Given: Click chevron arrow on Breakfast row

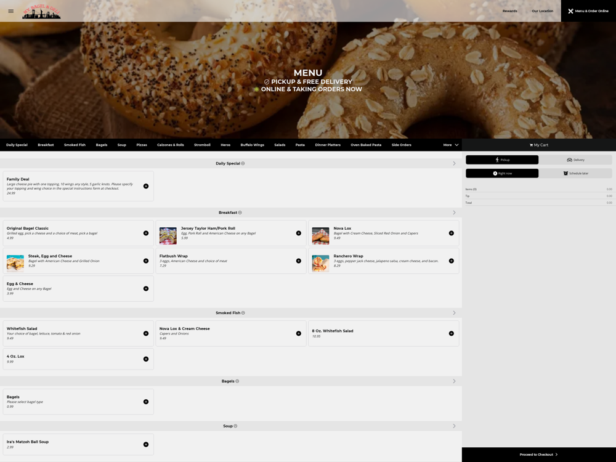Looking at the screenshot, I should click(x=454, y=213).
